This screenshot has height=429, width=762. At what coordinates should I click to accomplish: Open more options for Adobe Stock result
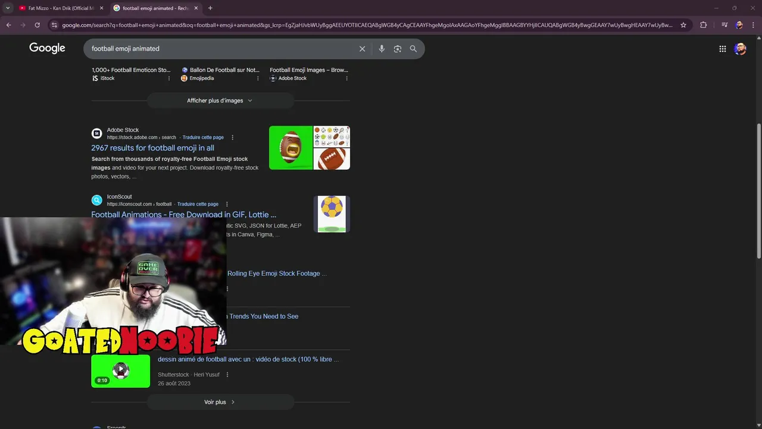[232, 138]
